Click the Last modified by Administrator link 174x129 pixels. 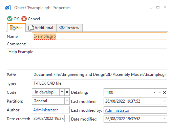tap(117, 110)
